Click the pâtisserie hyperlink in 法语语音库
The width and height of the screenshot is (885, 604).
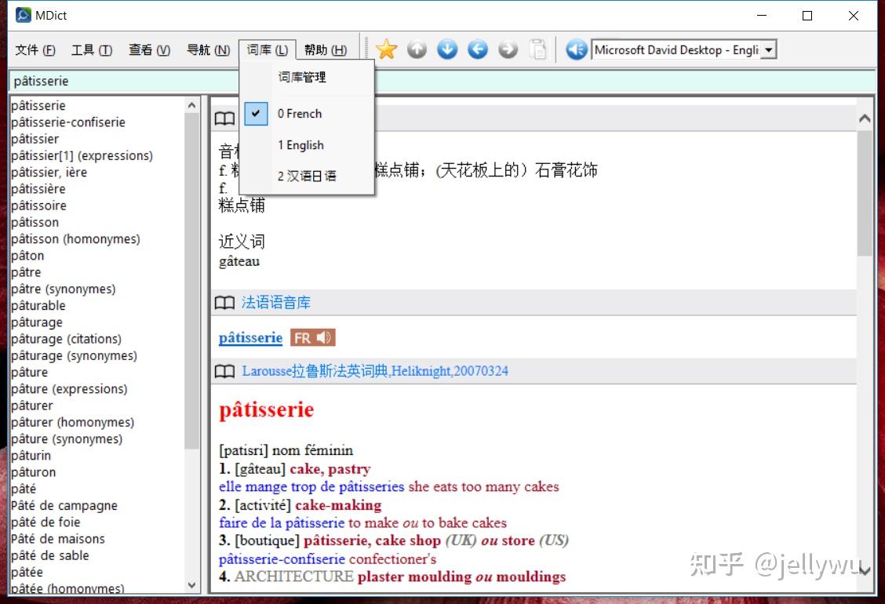pyautogui.click(x=249, y=337)
